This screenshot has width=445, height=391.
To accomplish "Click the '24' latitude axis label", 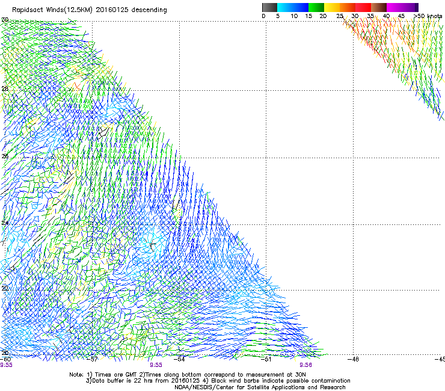I will click(x=5, y=223).
